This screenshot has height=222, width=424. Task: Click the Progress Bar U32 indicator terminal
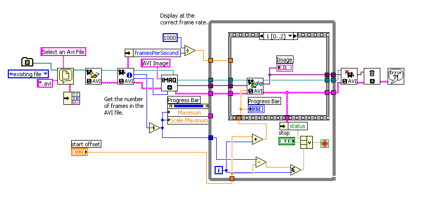(x=256, y=109)
